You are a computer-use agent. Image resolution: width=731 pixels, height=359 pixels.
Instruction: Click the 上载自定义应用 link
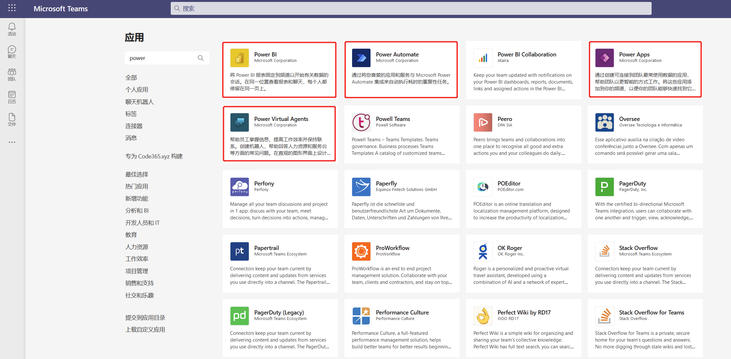(x=145, y=329)
